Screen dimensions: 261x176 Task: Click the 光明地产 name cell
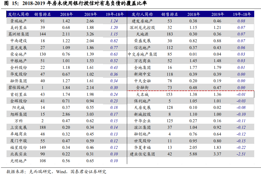point(19,161)
